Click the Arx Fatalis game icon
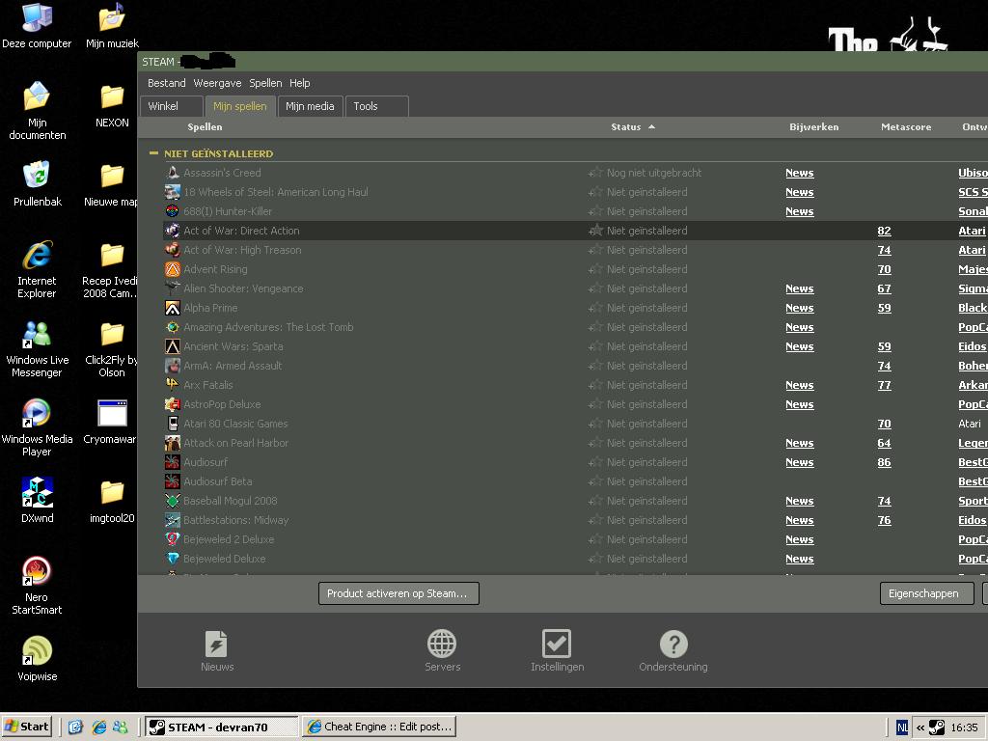This screenshot has height=741, width=988. (172, 384)
